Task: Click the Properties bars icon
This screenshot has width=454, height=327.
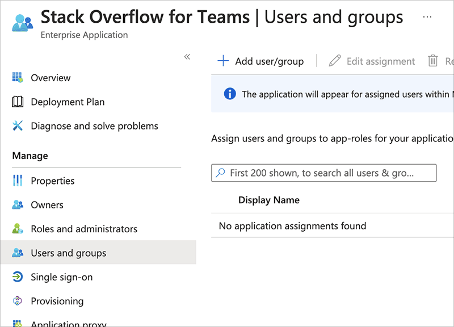Action: 18,181
